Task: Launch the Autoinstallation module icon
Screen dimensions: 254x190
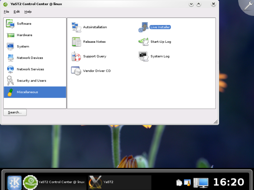Action: point(76,27)
